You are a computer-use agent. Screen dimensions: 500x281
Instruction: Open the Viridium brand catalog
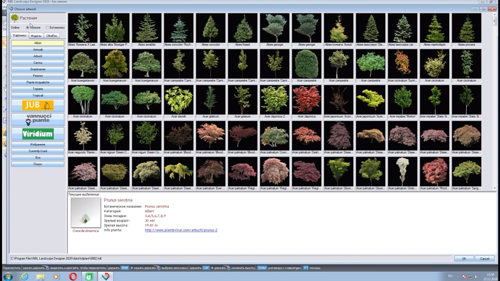point(37,134)
